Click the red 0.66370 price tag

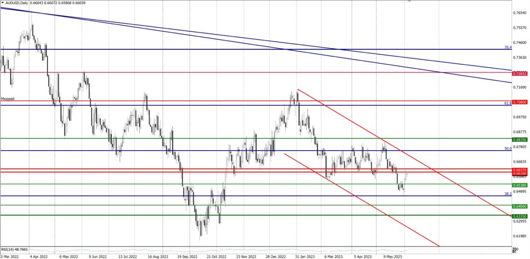[520, 169]
